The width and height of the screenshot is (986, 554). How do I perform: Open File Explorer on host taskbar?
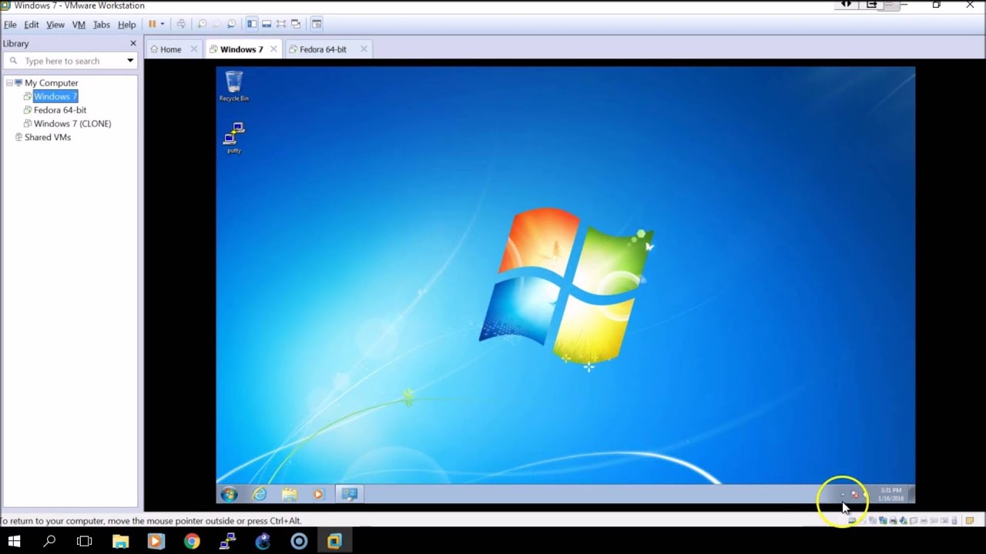tap(120, 542)
